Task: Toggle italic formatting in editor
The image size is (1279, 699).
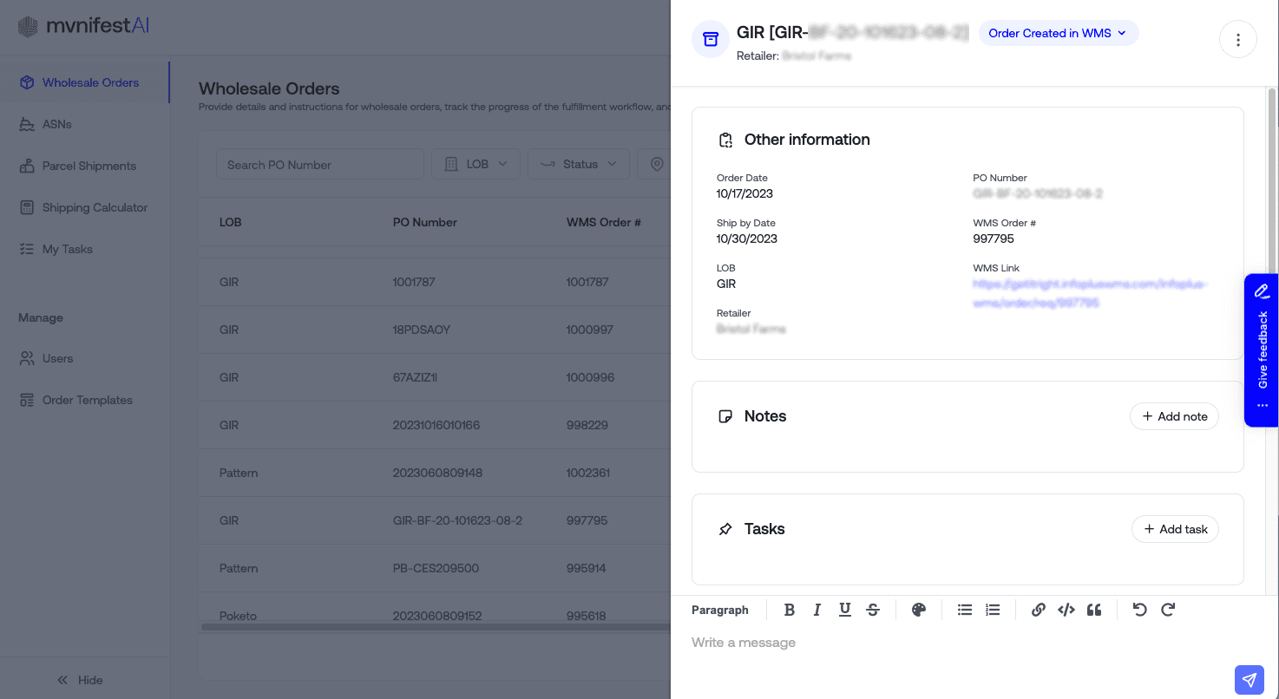Action: 817,610
